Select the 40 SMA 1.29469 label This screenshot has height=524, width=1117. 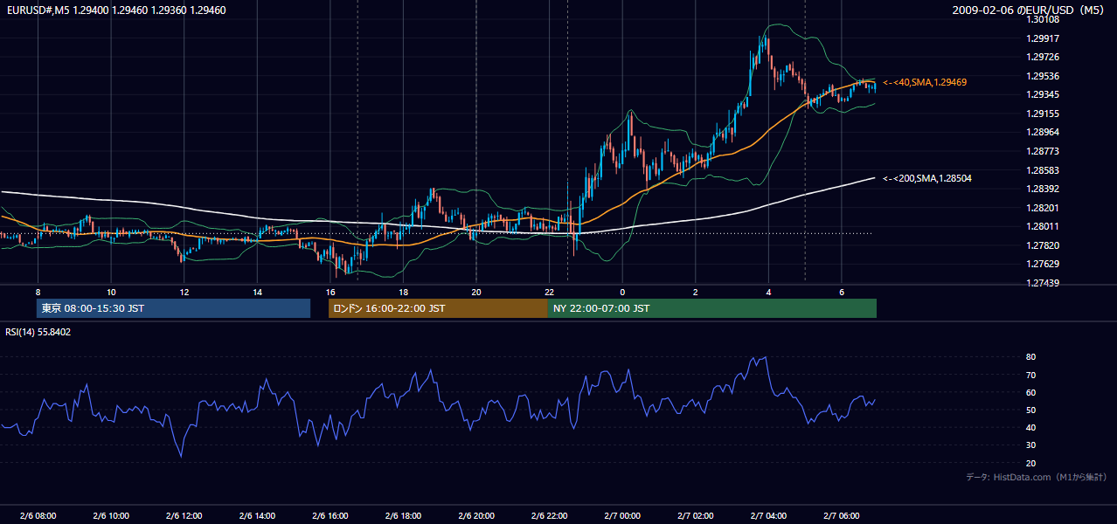[925, 82]
